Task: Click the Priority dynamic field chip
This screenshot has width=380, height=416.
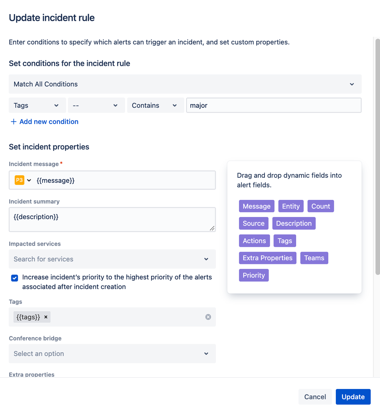Action: tap(254, 275)
